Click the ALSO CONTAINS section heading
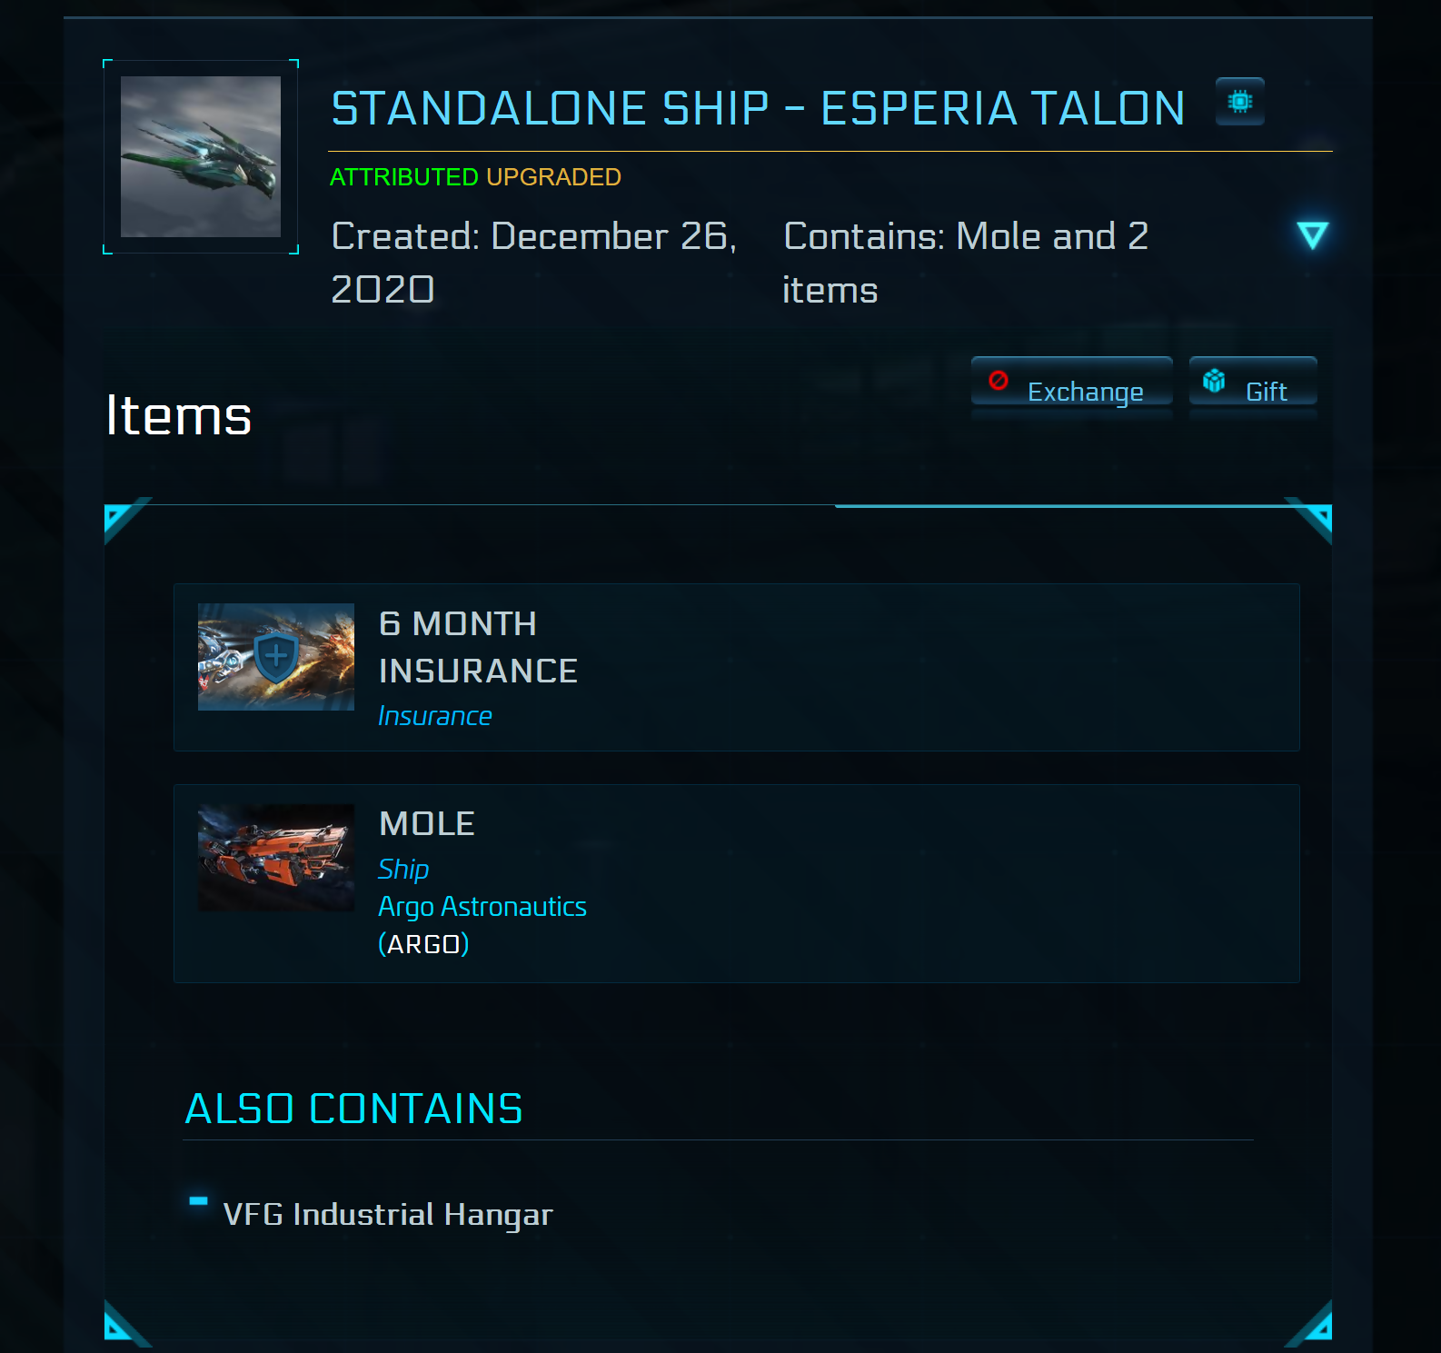The width and height of the screenshot is (1441, 1353). [x=354, y=1109]
